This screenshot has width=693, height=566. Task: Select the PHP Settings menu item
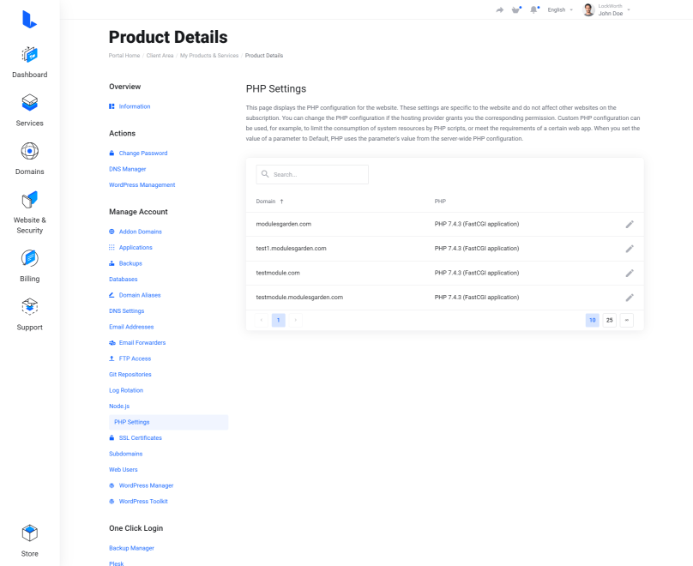pos(168,423)
